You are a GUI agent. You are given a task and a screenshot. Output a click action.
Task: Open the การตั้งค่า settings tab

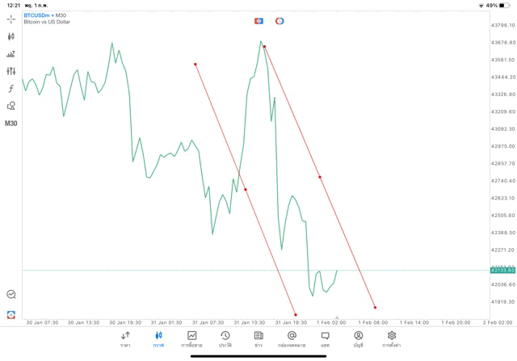coord(392,339)
